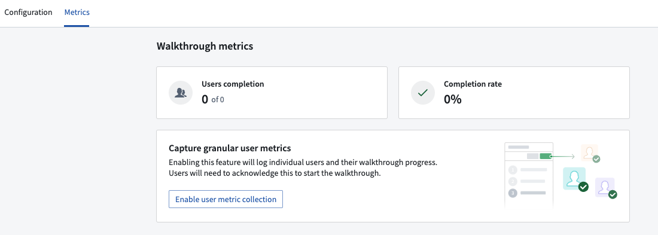Switch to the Configuration tab

pos(28,12)
